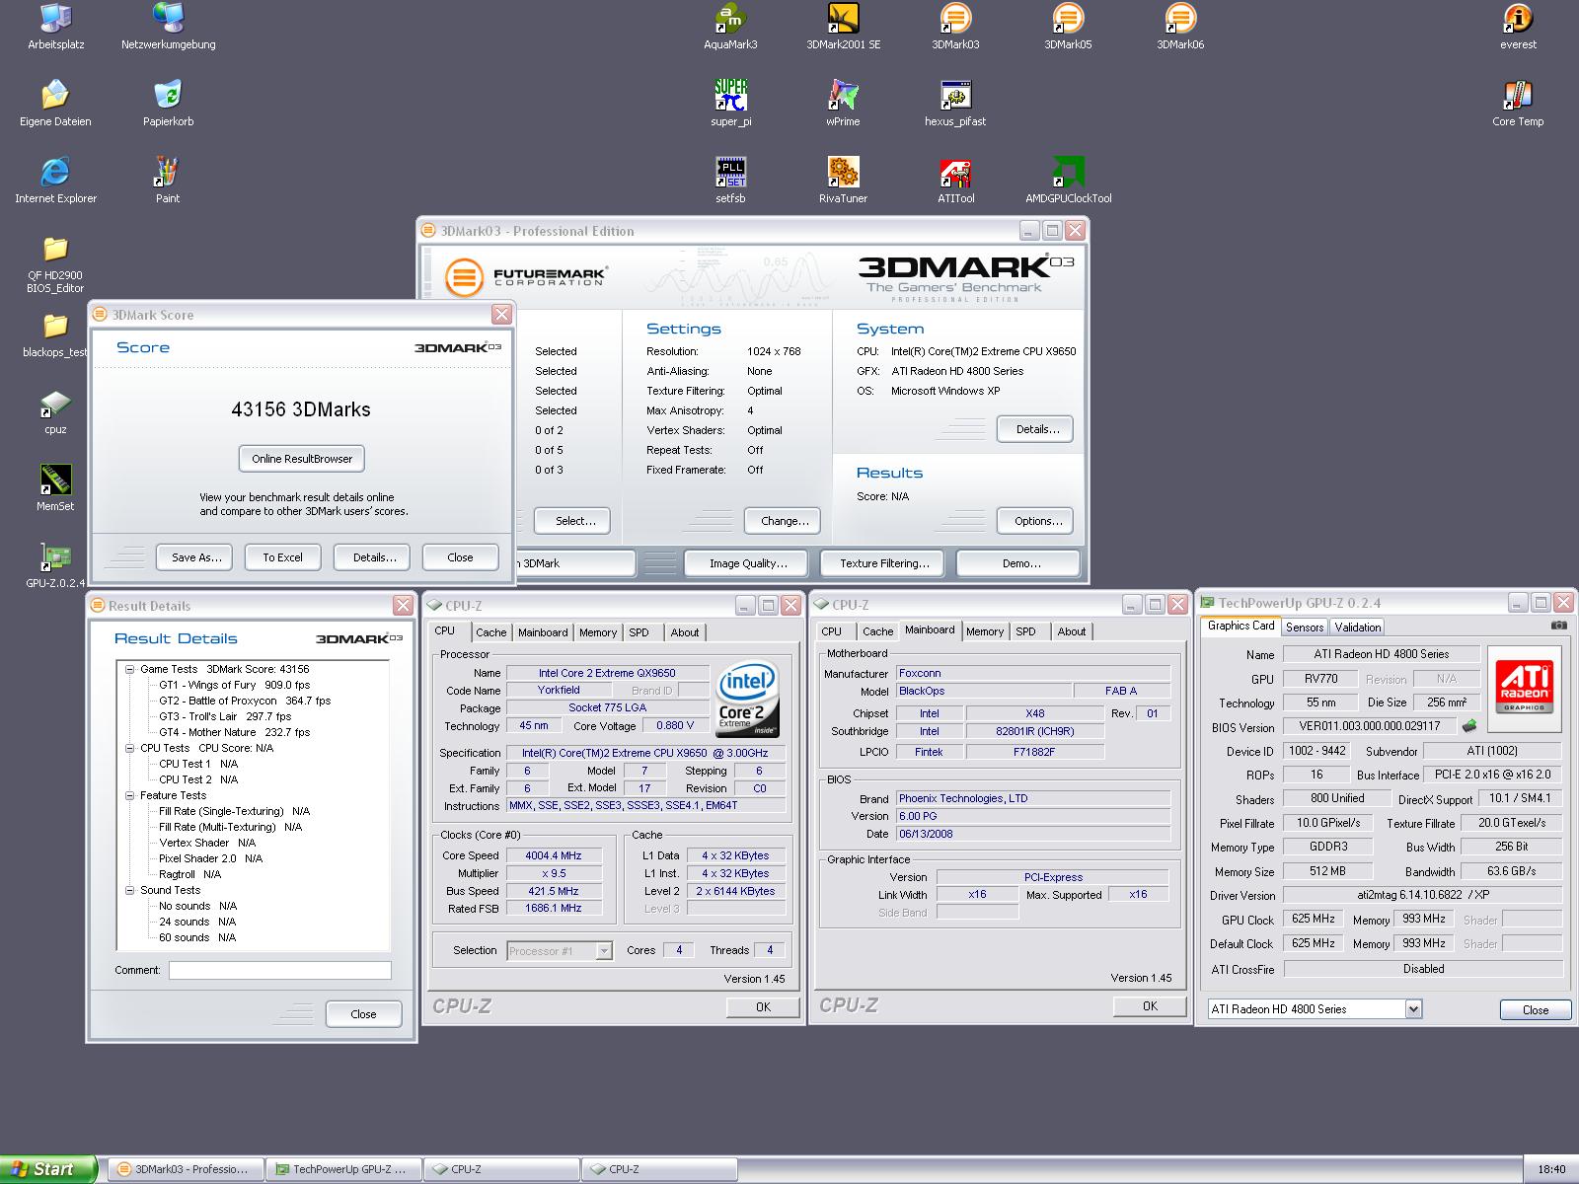The height and width of the screenshot is (1184, 1579).
Task: Open the Papierkorb recycle bin
Action: pyautogui.click(x=168, y=104)
